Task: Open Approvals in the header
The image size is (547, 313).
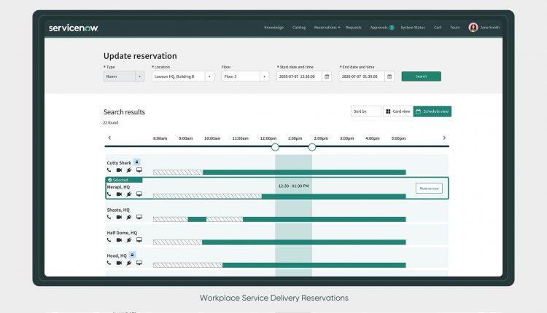Action: click(x=382, y=28)
